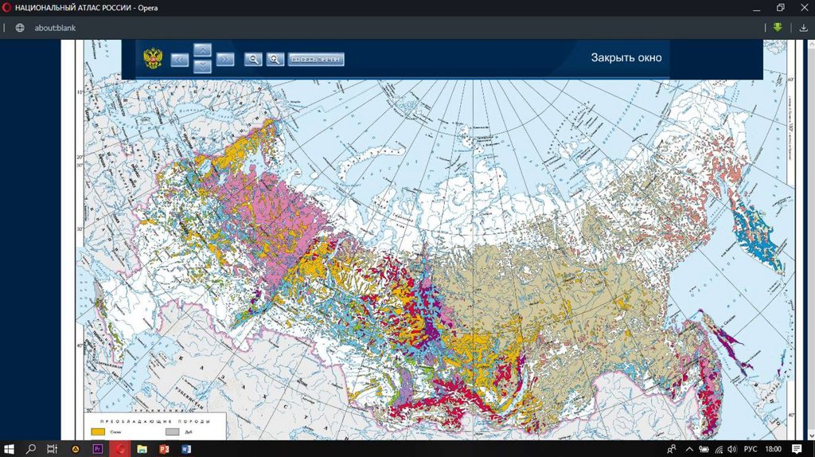Screen dimensions: 815x457
Task: Click the Russian coat of arms emblem
Action: click(x=152, y=58)
